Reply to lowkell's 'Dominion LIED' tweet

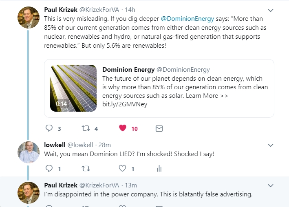pos(49,168)
